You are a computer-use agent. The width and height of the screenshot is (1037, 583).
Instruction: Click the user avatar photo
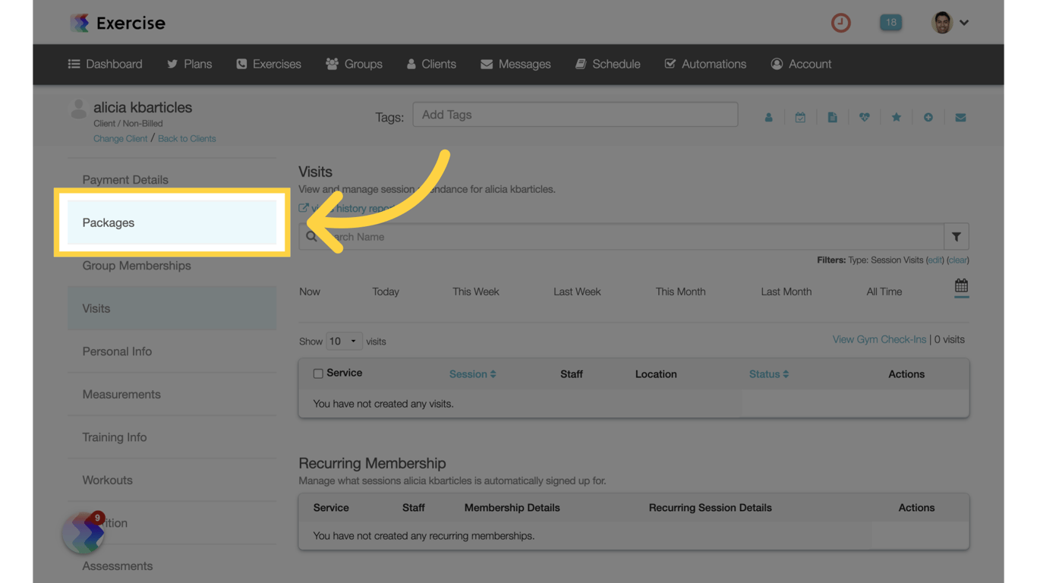click(x=942, y=23)
